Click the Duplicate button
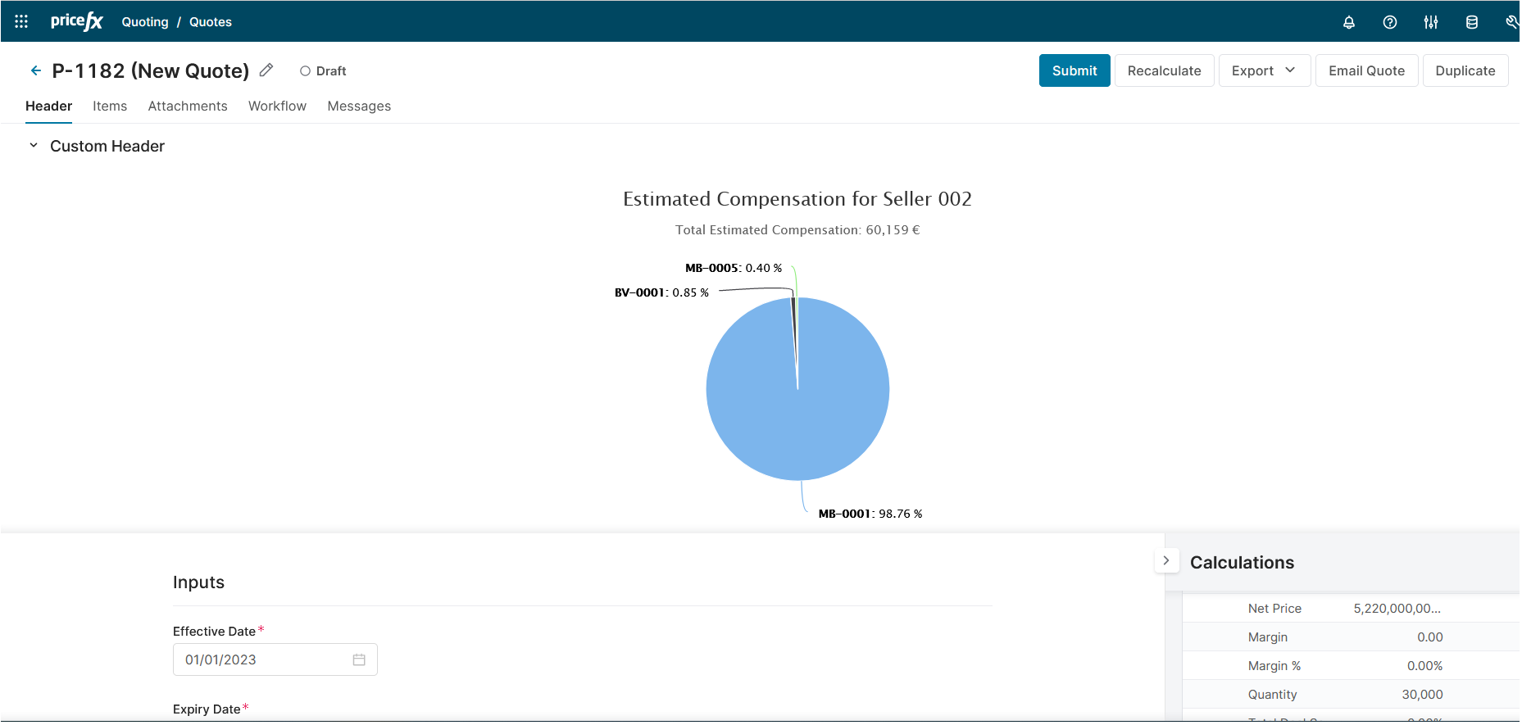 click(x=1465, y=70)
